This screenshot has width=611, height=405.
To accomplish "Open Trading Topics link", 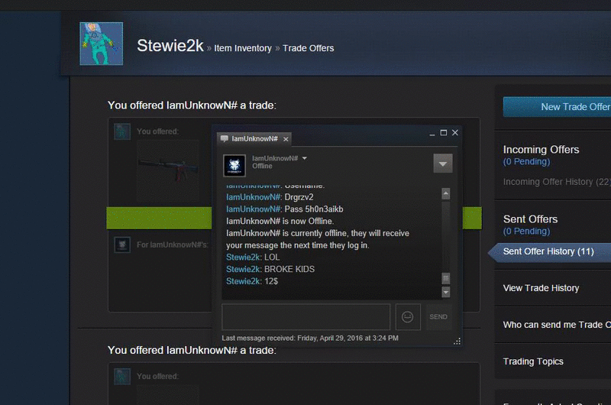I will pos(533,361).
